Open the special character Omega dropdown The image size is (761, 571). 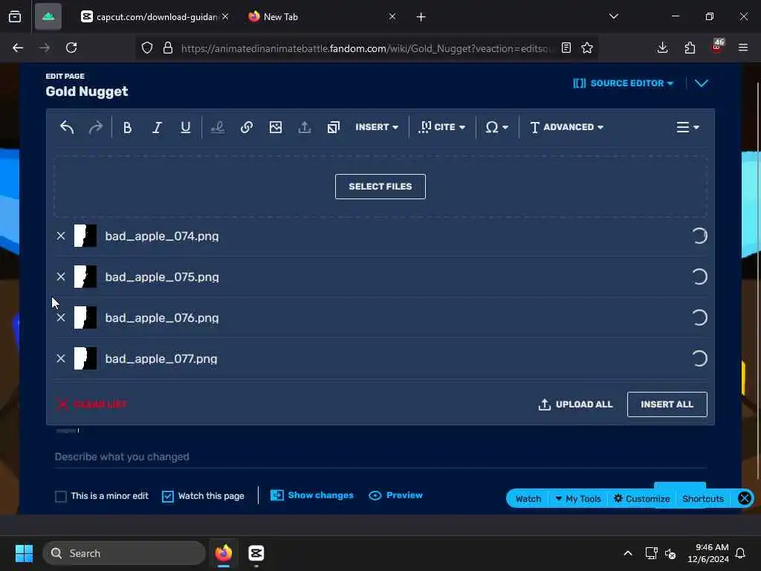pyautogui.click(x=496, y=127)
